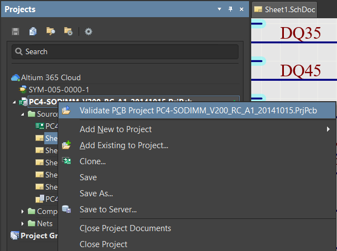Select the highlighted schematic sheet row
This screenshot has width=337, height=251.
[51, 138]
